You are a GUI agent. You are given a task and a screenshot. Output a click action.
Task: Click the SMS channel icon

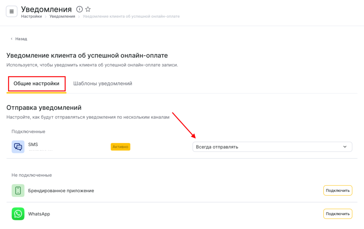[18, 147]
